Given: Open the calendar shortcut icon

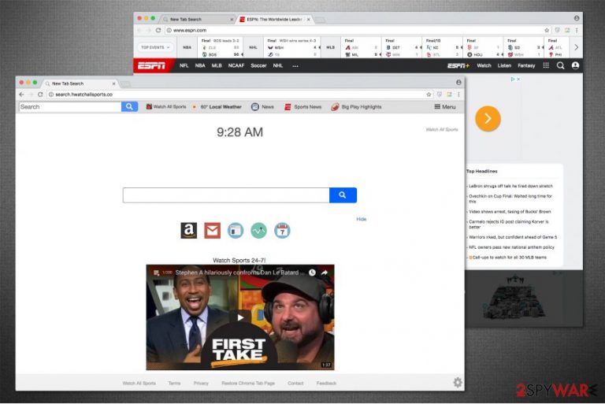Looking at the screenshot, I should (282, 231).
